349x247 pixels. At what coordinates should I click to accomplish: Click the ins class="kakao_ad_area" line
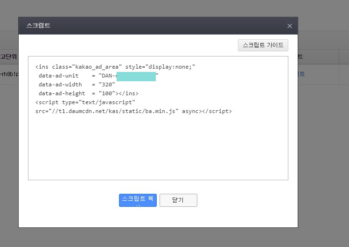tap(115, 67)
